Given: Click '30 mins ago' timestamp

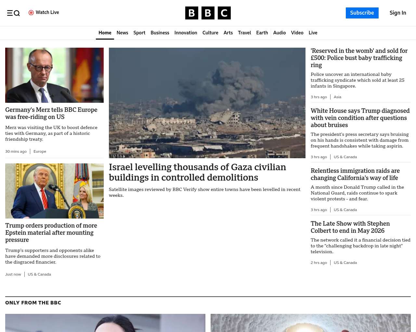Looking at the screenshot, I should tap(16, 151).
